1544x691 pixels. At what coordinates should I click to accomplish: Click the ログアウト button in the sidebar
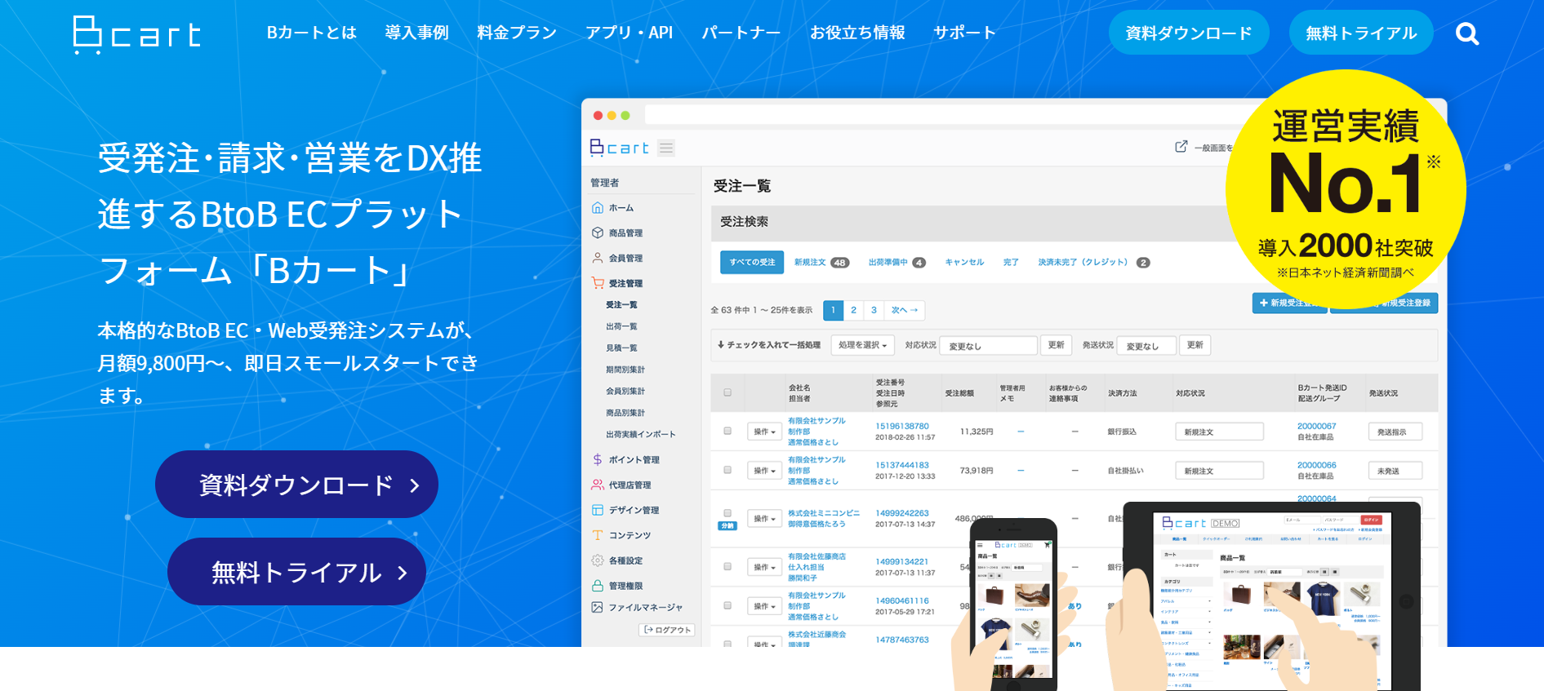pos(666,630)
